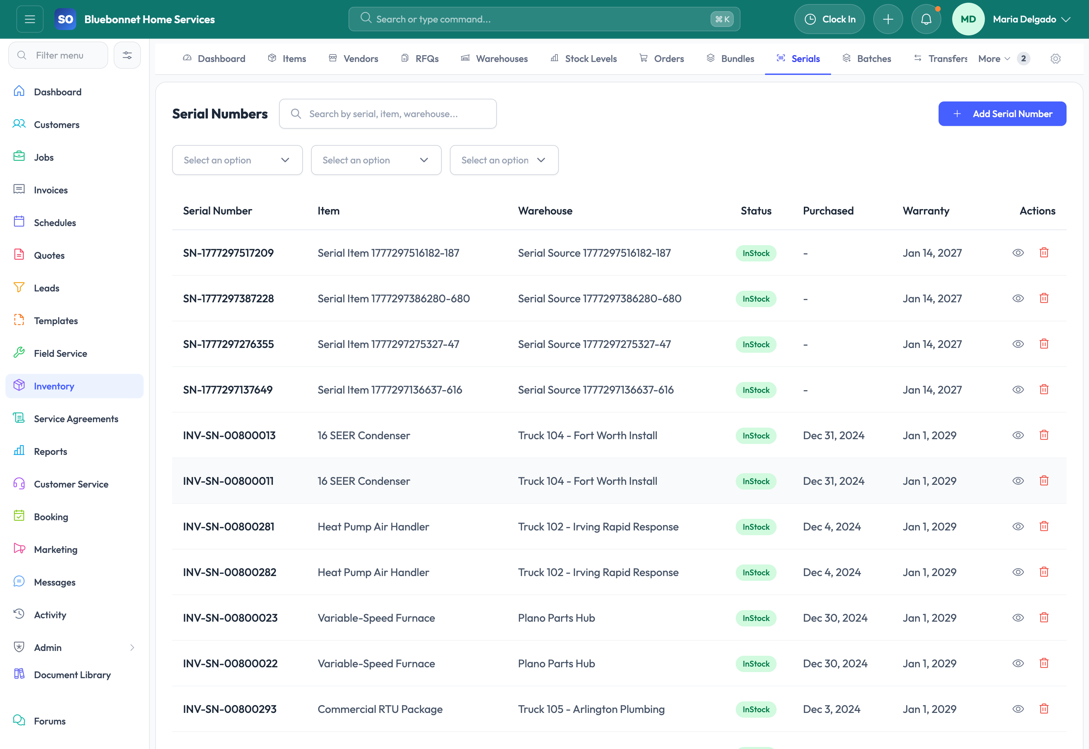Image resolution: width=1089 pixels, height=749 pixels.
Task: Open Customer Service in sidebar
Action: click(75, 484)
